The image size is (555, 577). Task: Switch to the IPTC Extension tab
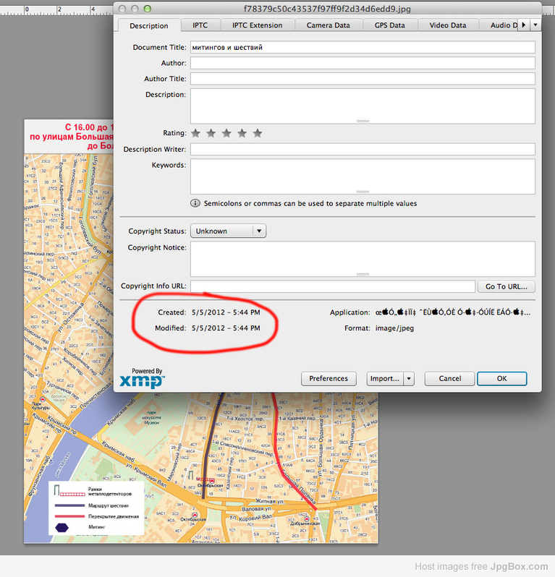coord(258,25)
